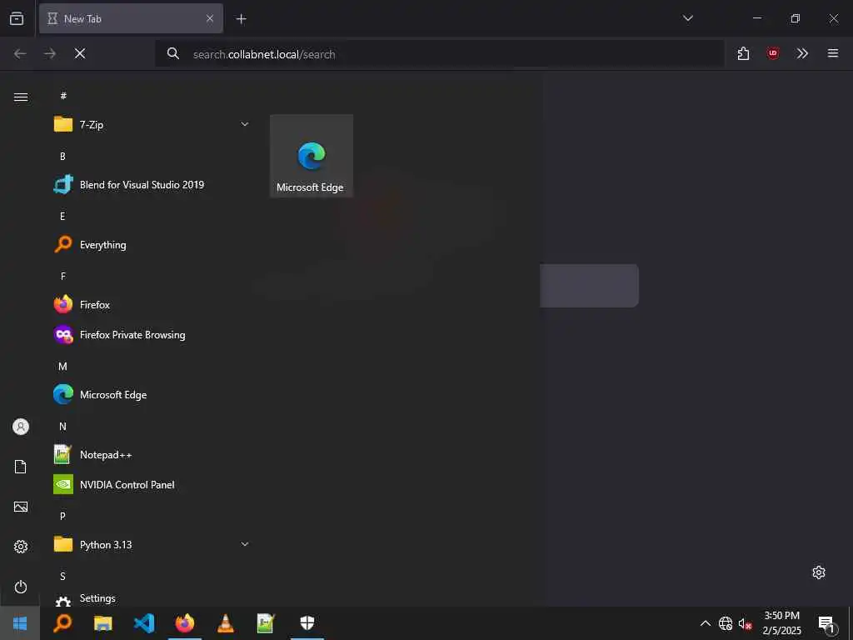Open the uBlock Origin extension icon
The image size is (853, 640).
772,53
